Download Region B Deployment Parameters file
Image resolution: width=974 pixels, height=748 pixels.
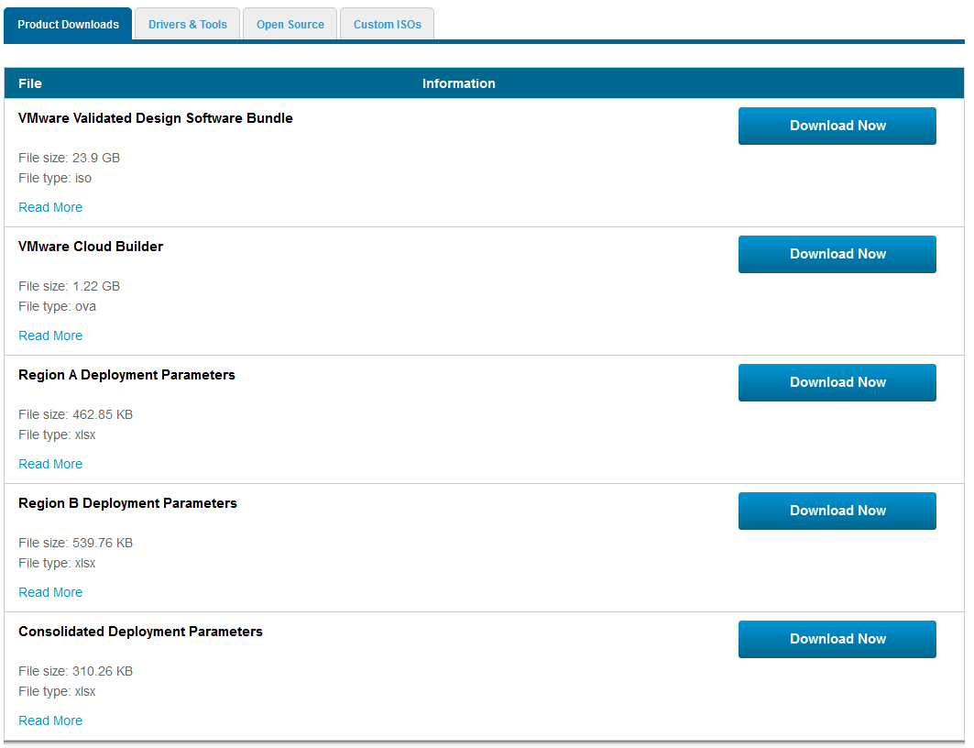[x=837, y=511]
